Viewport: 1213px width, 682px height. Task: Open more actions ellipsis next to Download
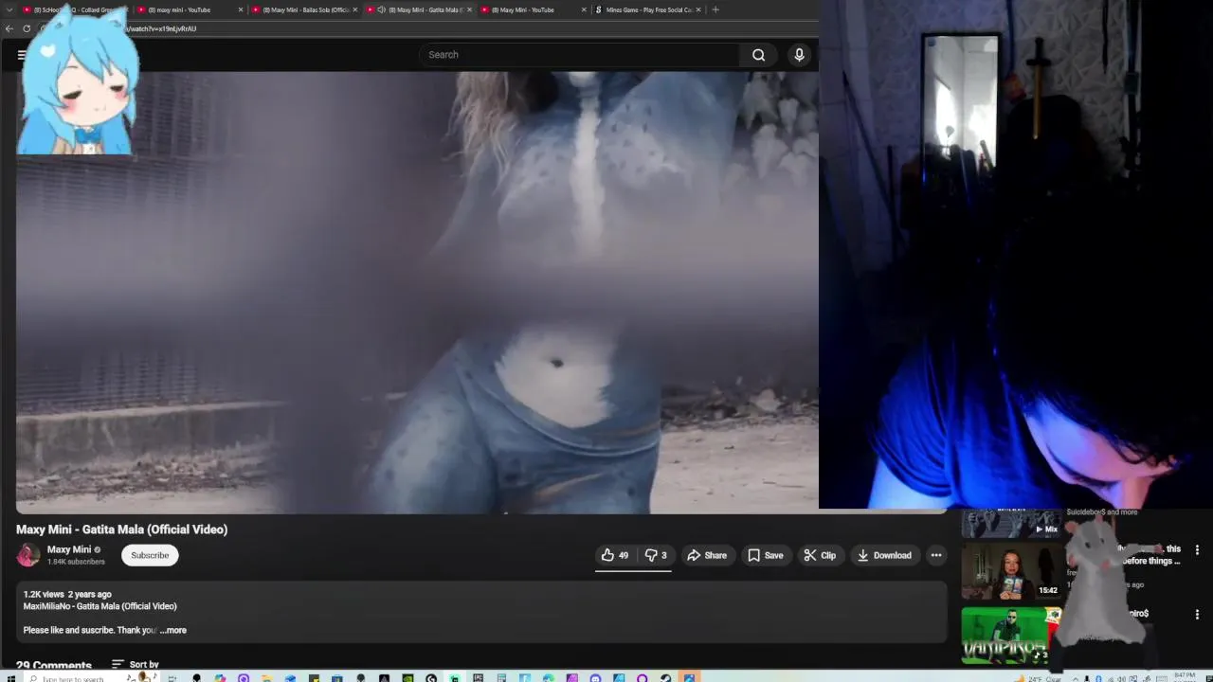coord(936,555)
